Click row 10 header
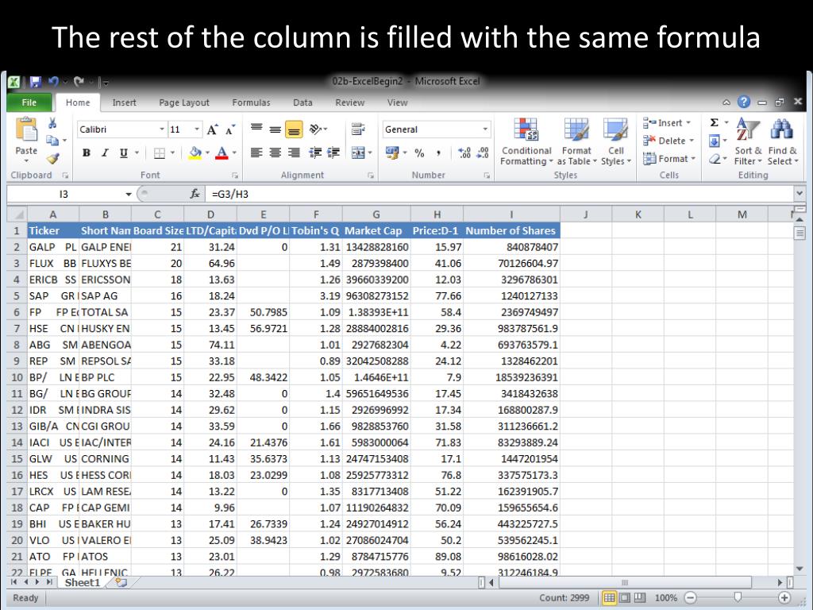813x610 pixels. pos(17,377)
